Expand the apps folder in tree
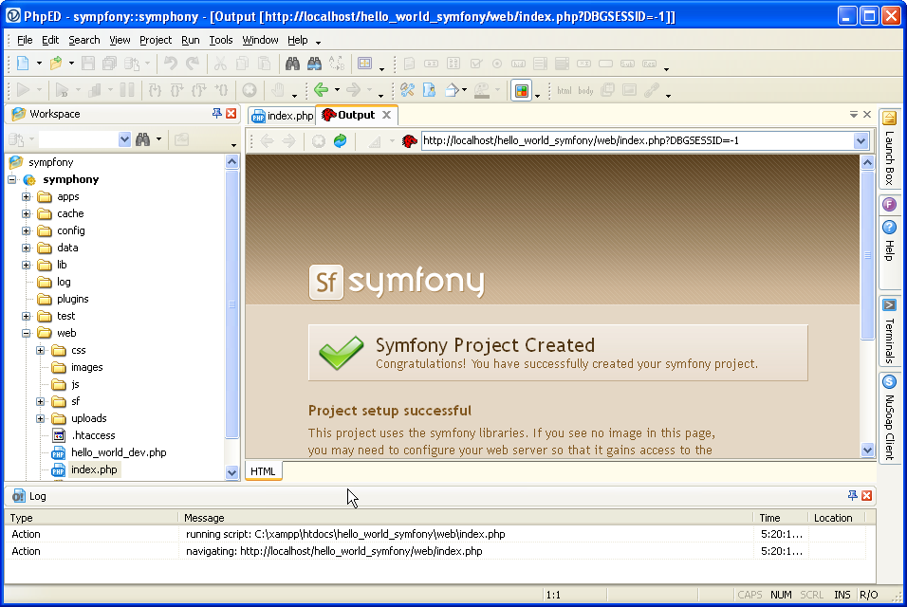Viewport: 907px width, 607px height. (x=27, y=197)
